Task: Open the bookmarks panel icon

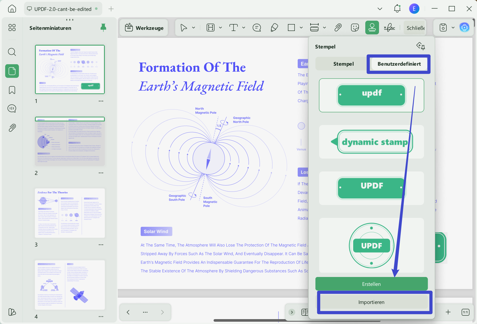Action: coord(12,90)
